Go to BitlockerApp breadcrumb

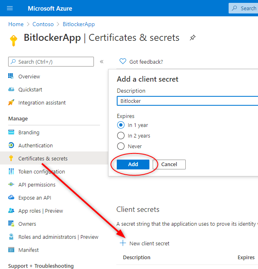pyautogui.click(x=79, y=24)
